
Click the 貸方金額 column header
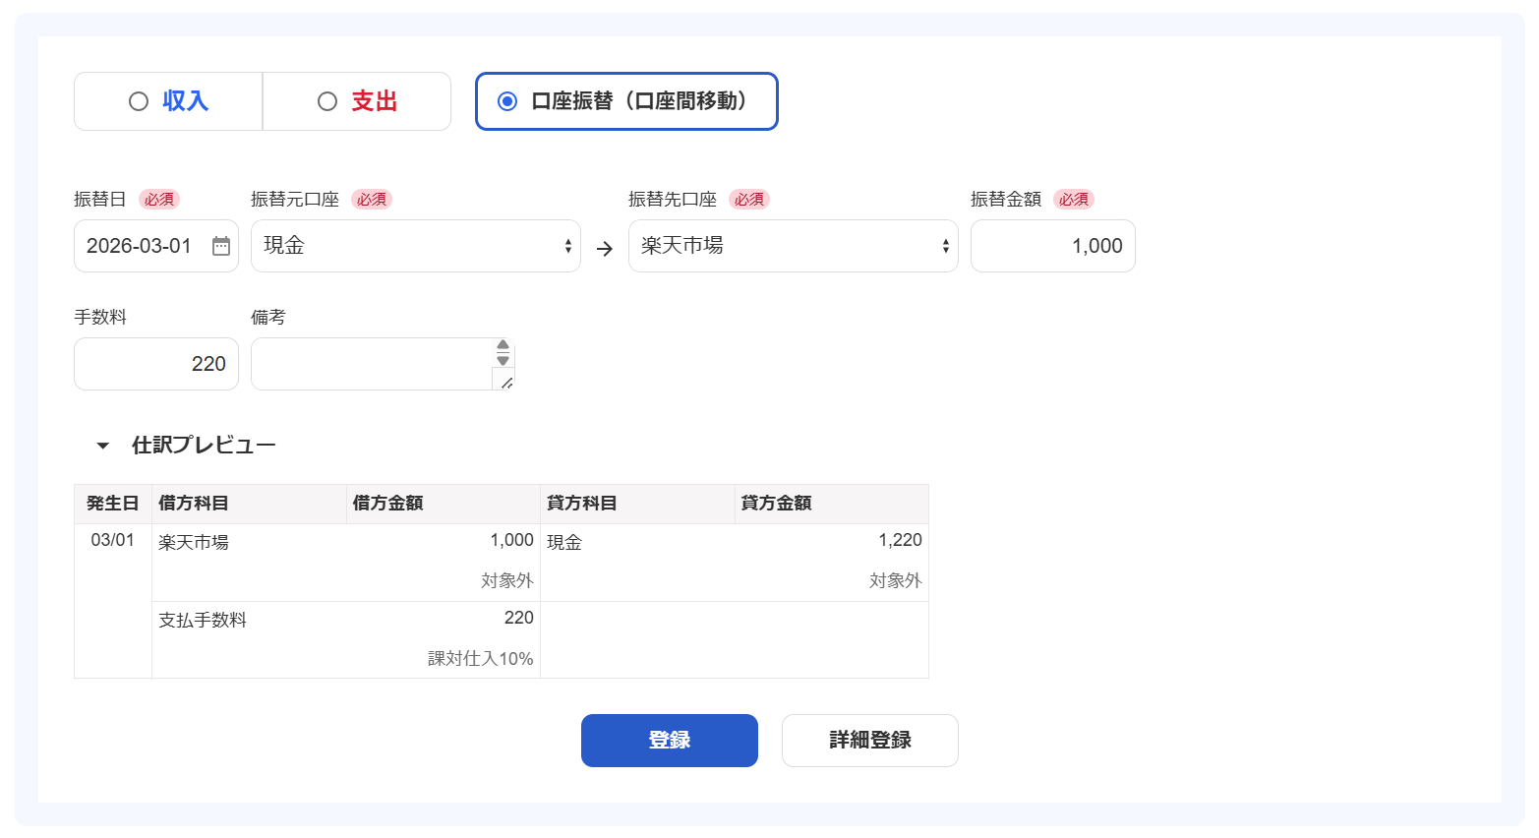click(832, 504)
